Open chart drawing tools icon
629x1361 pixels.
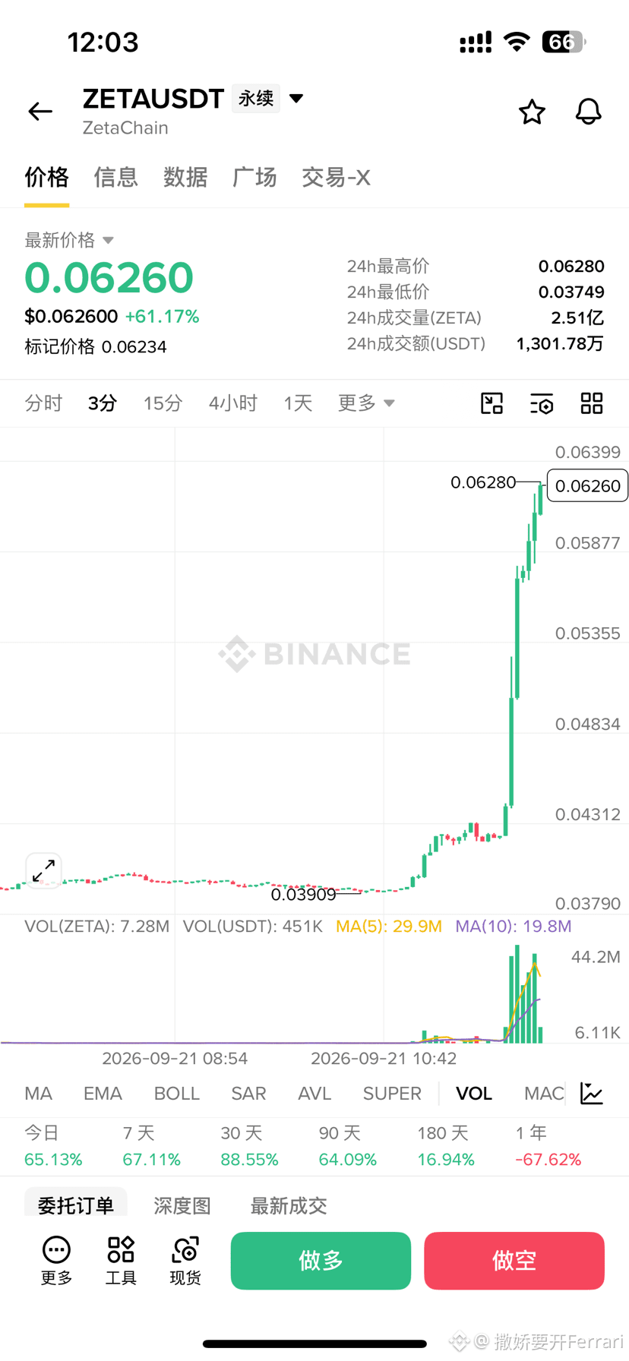492,403
